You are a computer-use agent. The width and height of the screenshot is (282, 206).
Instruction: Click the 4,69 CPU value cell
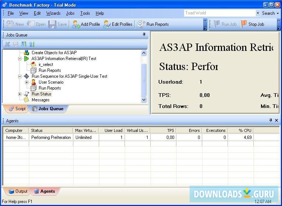[241, 137]
